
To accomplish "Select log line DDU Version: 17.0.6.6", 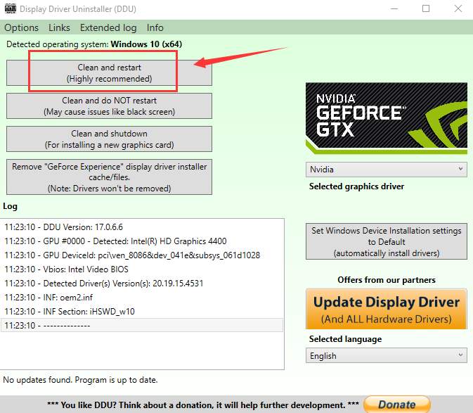I will click(142, 227).
